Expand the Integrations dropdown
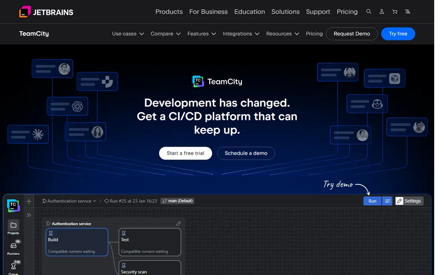Image resolution: width=439 pixels, height=275 pixels. [x=241, y=34]
